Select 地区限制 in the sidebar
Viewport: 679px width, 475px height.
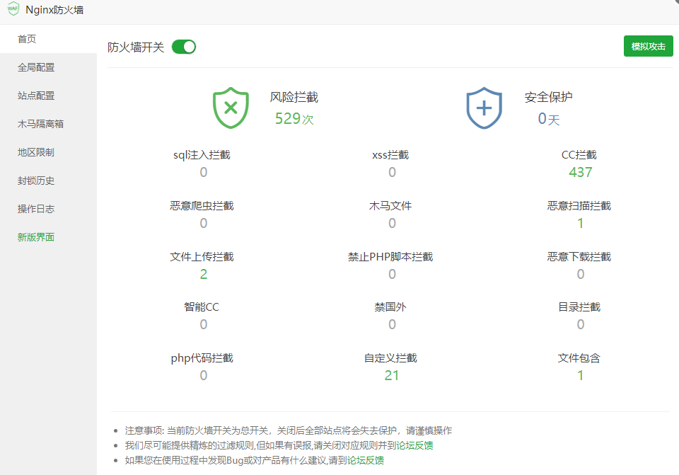click(49, 153)
